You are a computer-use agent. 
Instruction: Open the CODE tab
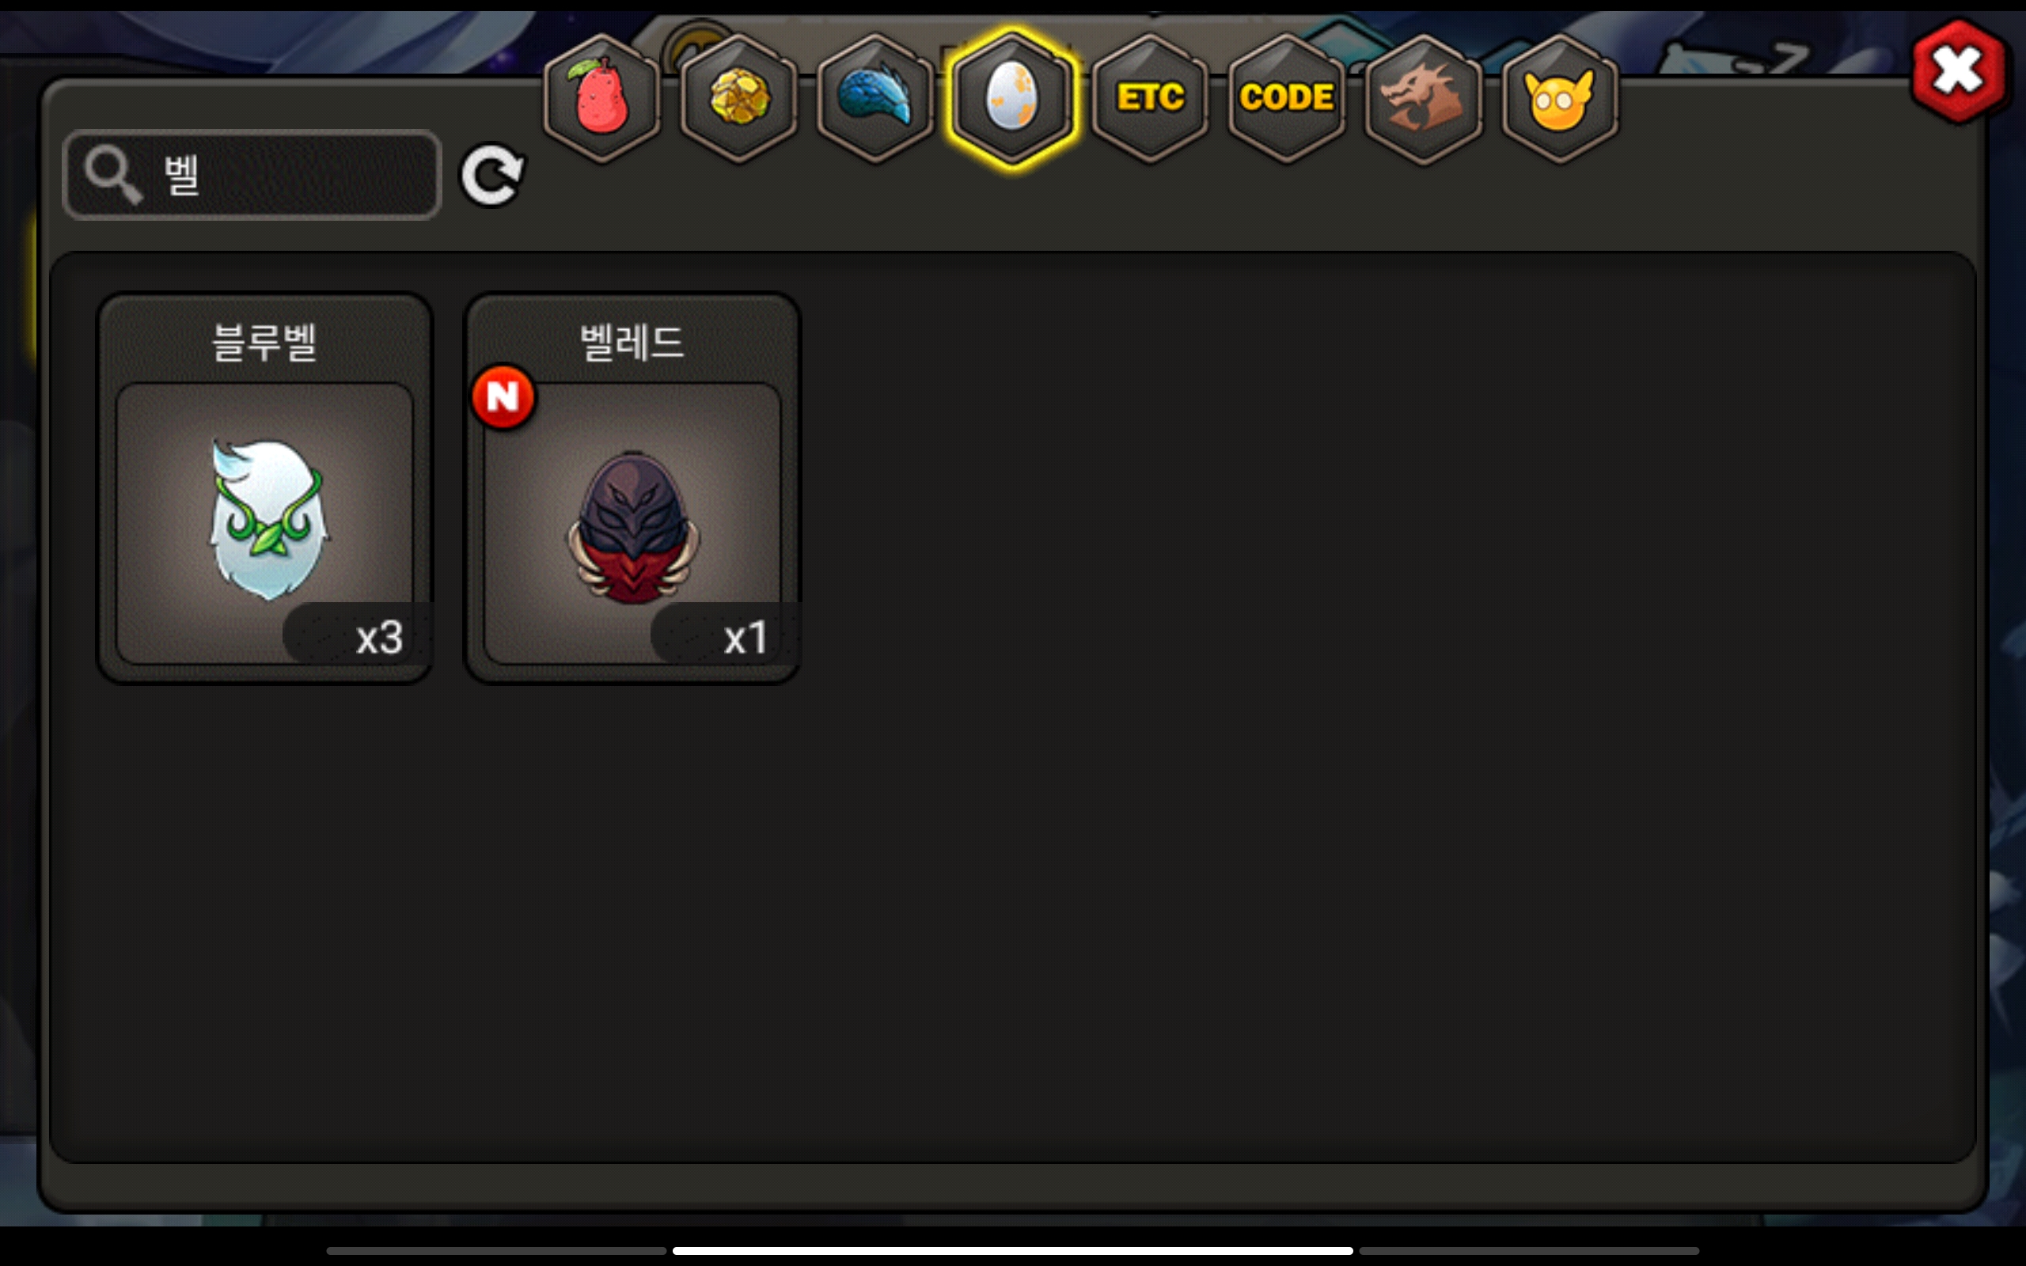click(1287, 98)
